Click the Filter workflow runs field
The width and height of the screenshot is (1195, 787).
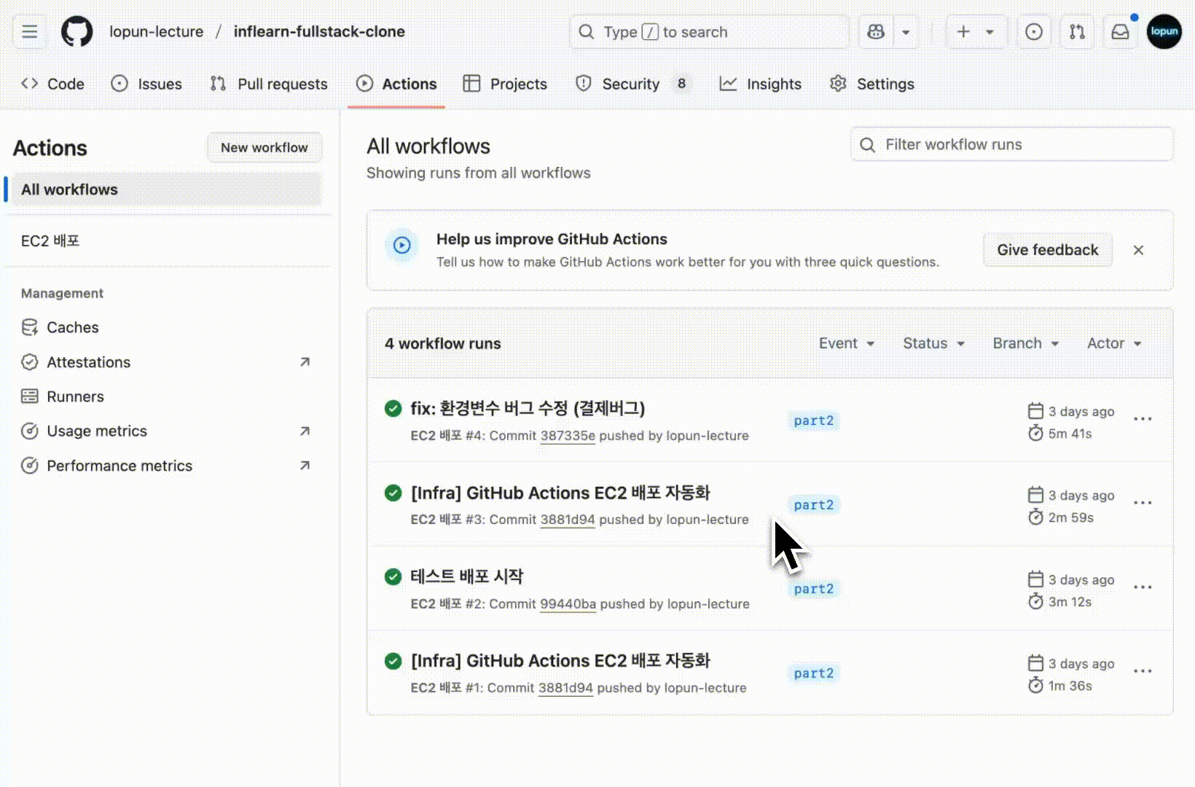point(1012,144)
